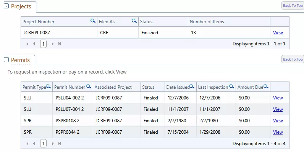Open the Permit Type search filter icon
Image resolution: width=304 pixels, height=152 pixels.
click(x=48, y=86)
